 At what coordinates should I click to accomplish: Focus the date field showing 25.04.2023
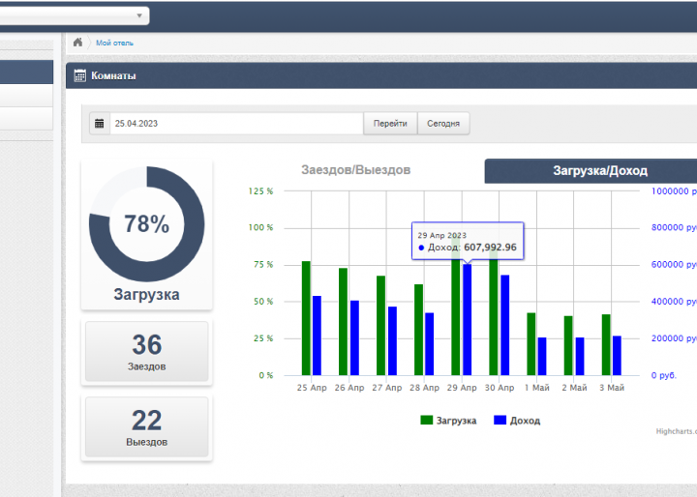[236, 124]
